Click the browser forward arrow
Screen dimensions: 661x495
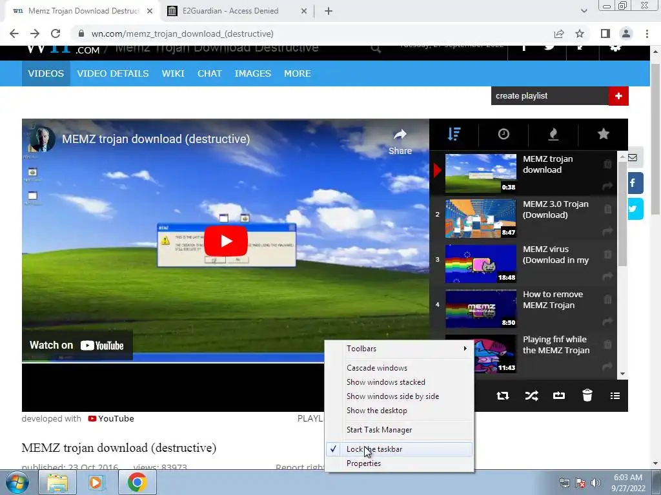(35, 34)
